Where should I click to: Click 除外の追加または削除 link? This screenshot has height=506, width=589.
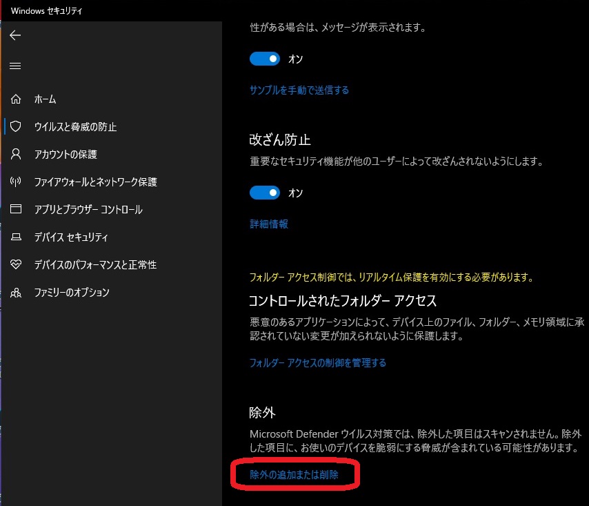pos(294,475)
